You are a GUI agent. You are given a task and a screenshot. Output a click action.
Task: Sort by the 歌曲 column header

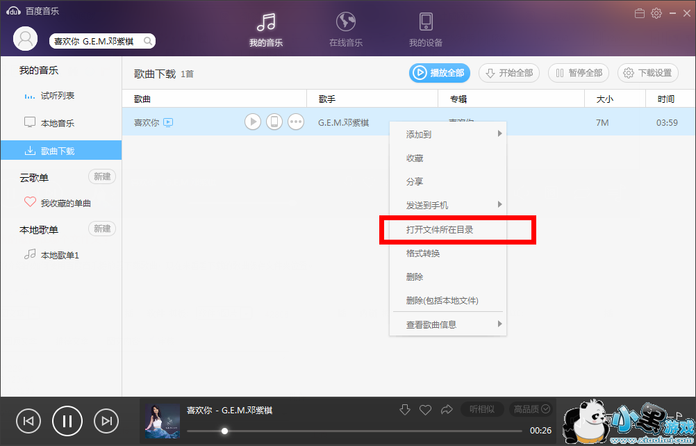(x=215, y=99)
